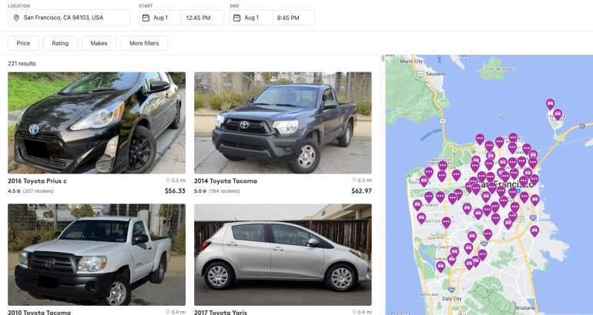Edit the San Francisco location field
The height and width of the screenshot is (315, 593).
point(73,17)
